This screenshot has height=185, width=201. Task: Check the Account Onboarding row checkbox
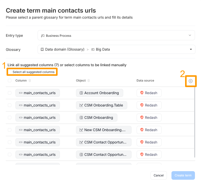10,93
